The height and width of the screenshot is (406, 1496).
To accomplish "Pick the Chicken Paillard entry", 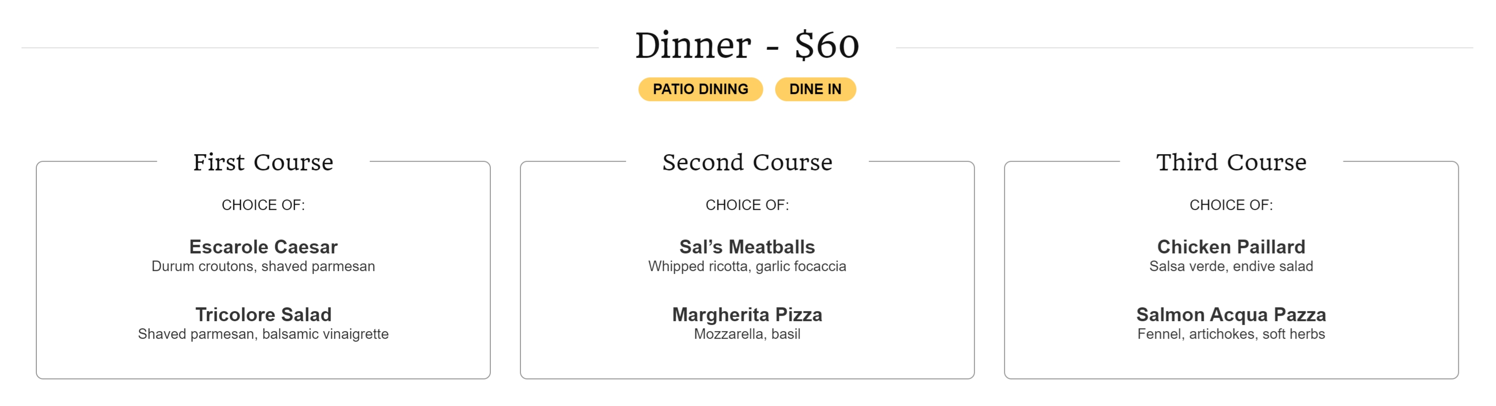I will 1231,247.
